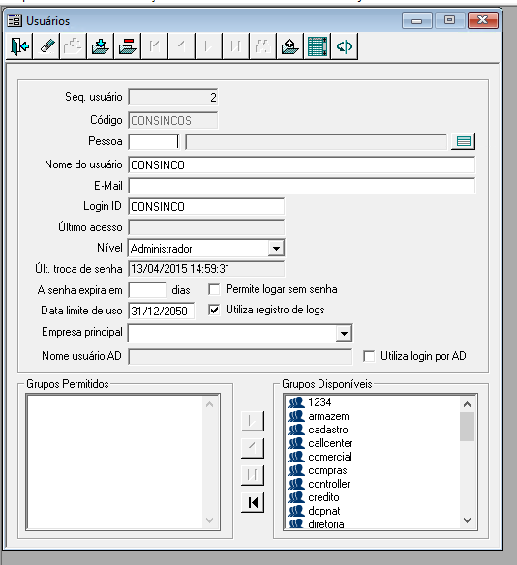The height and width of the screenshot is (565, 517).
Task: Click the Código field CONSINCOS
Action: coord(172,120)
